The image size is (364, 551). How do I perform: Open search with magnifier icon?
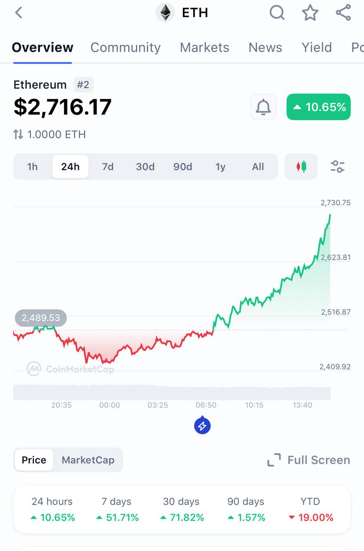pyautogui.click(x=277, y=13)
